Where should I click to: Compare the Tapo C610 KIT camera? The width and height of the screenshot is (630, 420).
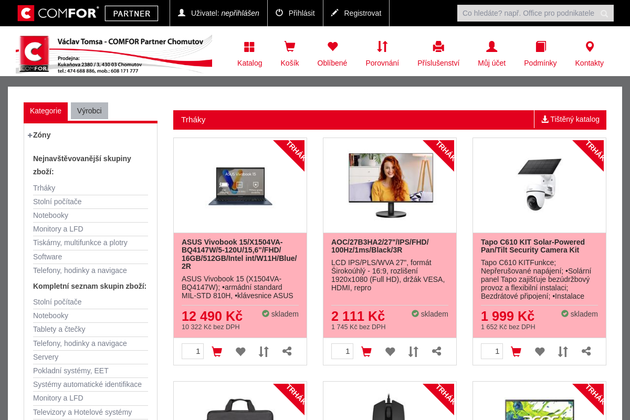[563, 351]
